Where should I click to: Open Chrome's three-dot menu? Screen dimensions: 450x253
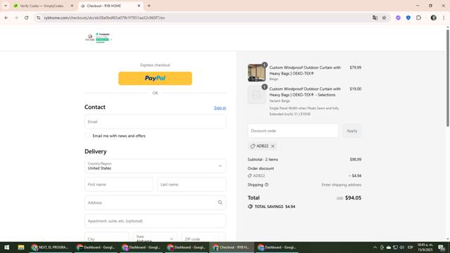444,18
